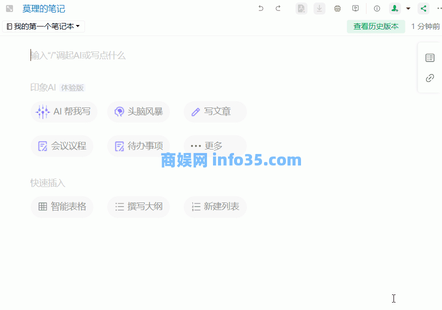Click the print icon
The image size is (442, 310).
coord(337,8)
